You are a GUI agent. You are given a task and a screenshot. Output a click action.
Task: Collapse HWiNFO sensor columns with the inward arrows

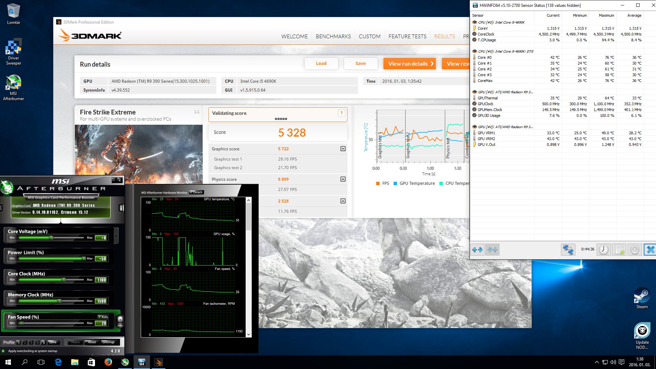point(492,250)
